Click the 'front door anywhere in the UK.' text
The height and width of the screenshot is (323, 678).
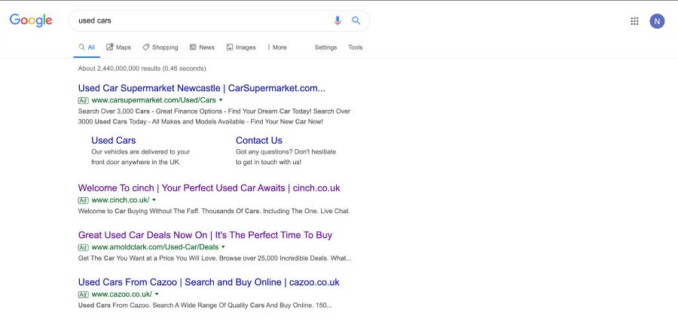(136, 163)
